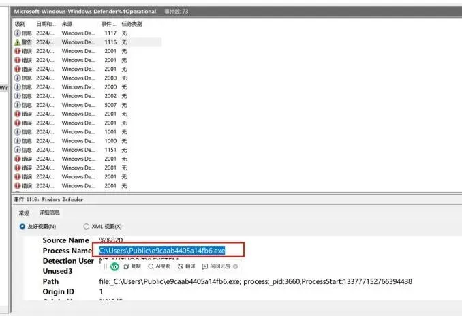Click the %%820 Source Name value
The width and height of the screenshot is (462, 316).
click(x=111, y=240)
